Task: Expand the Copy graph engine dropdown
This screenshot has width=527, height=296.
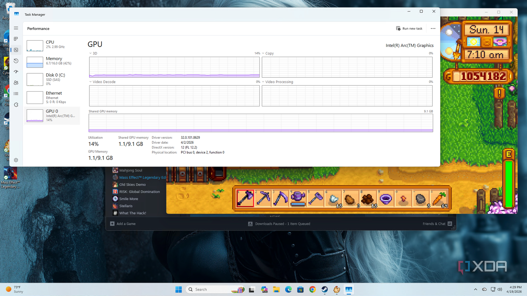Action: coord(268,54)
